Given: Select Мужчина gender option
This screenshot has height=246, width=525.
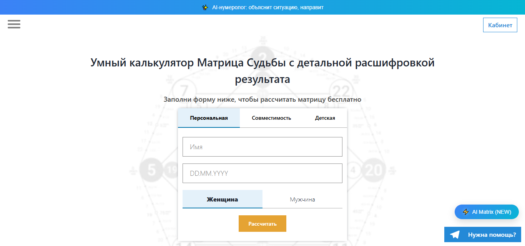Looking at the screenshot, I should click(302, 199).
